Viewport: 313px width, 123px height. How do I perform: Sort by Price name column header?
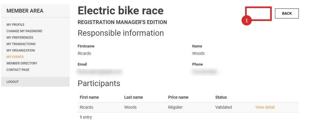click(x=178, y=98)
